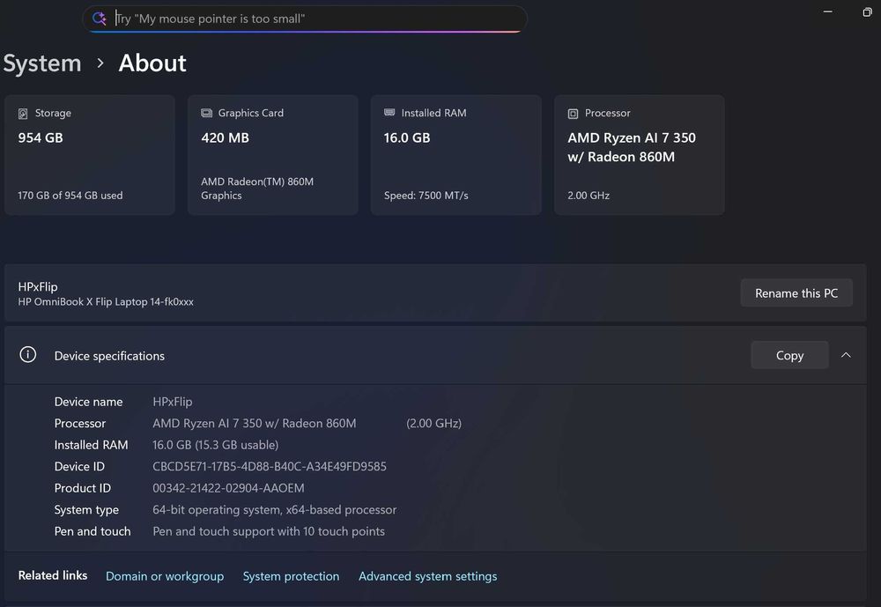This screenshot has height=607, width=881.
Task: Click the 'Product ID' label
Action: tap(83, 488)
